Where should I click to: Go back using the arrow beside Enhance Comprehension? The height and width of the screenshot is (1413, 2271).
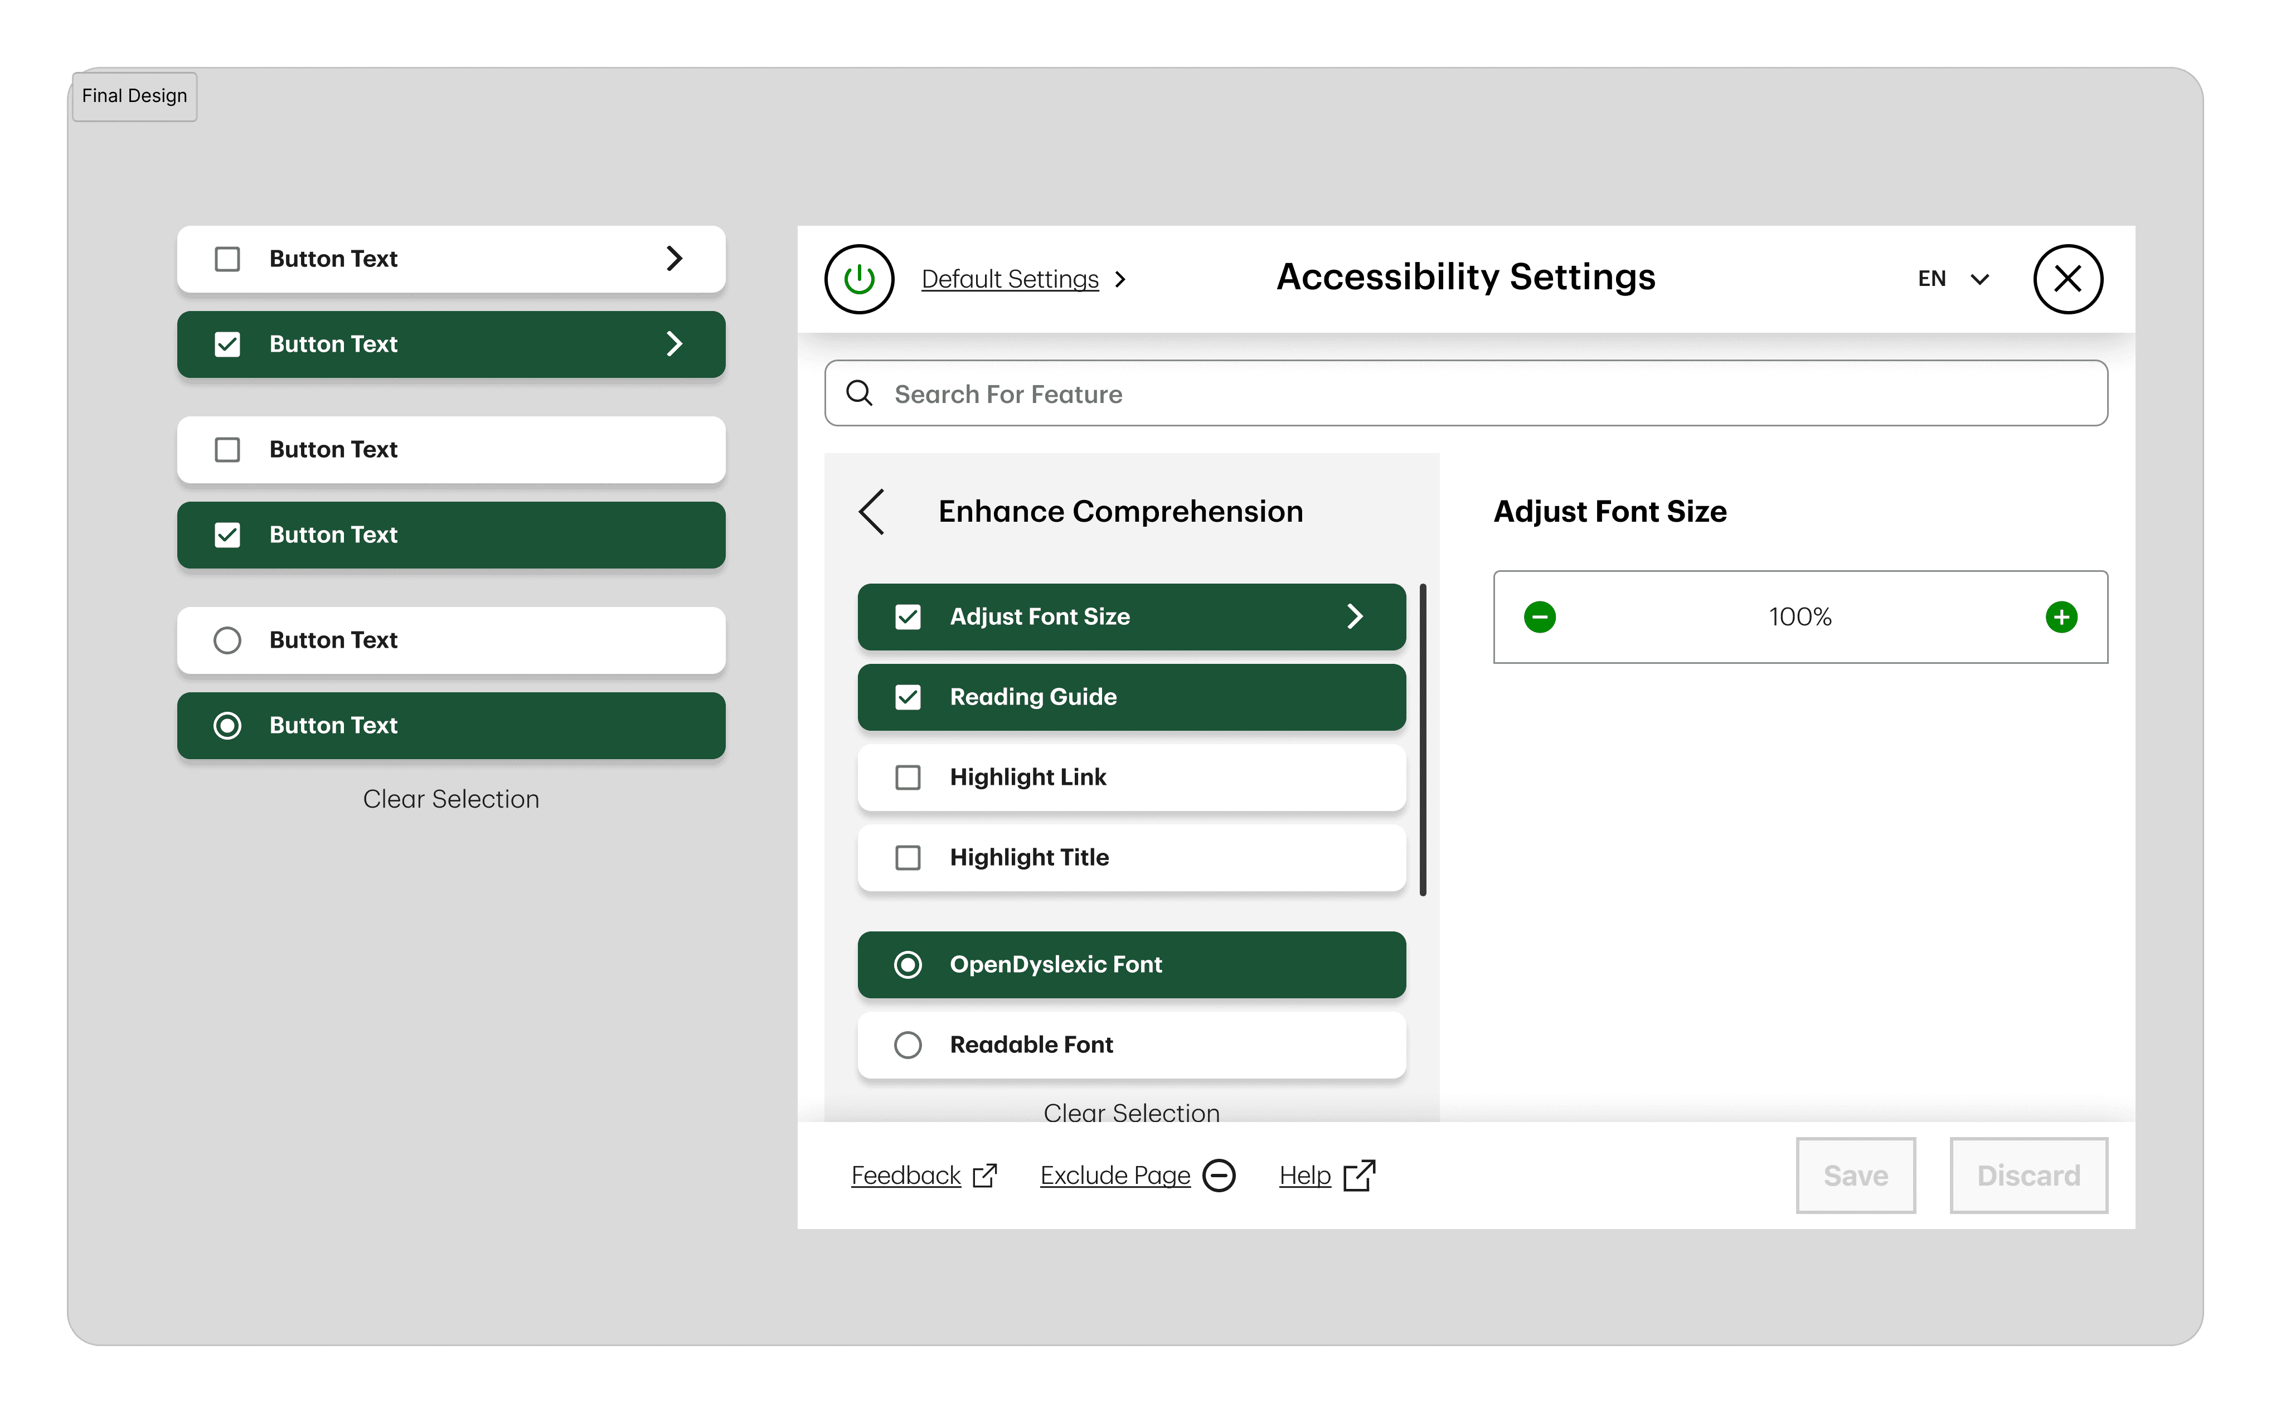871,511
